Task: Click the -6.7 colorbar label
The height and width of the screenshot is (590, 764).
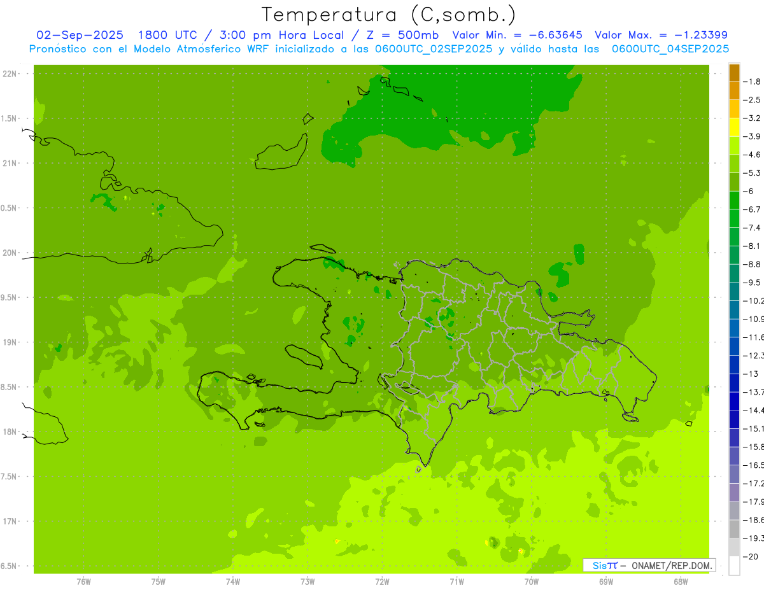Action: pyautogui.click(x=752, y=209)
